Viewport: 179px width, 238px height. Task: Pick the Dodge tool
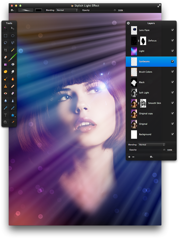coord(5,79)
